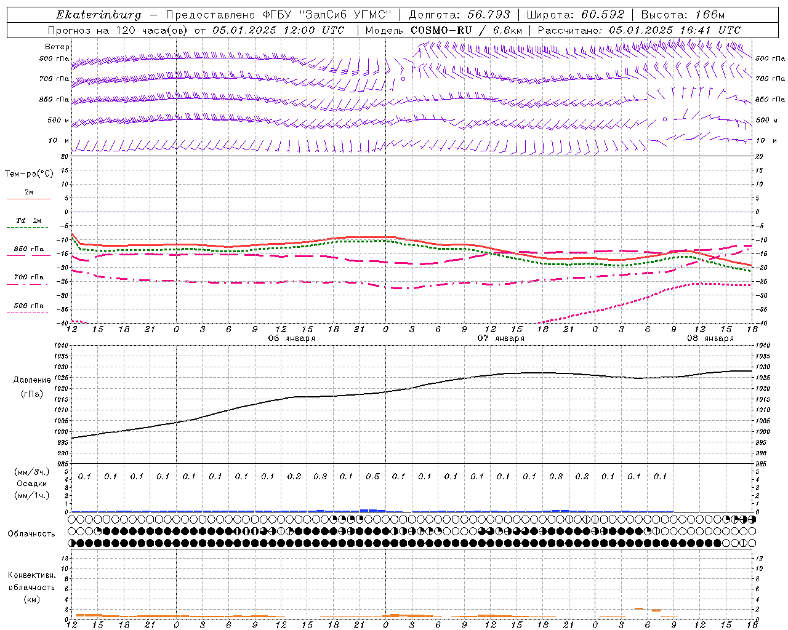Click the Ветер panel label
This screenshot has width=788, height=630.
(x=57, y=47)
